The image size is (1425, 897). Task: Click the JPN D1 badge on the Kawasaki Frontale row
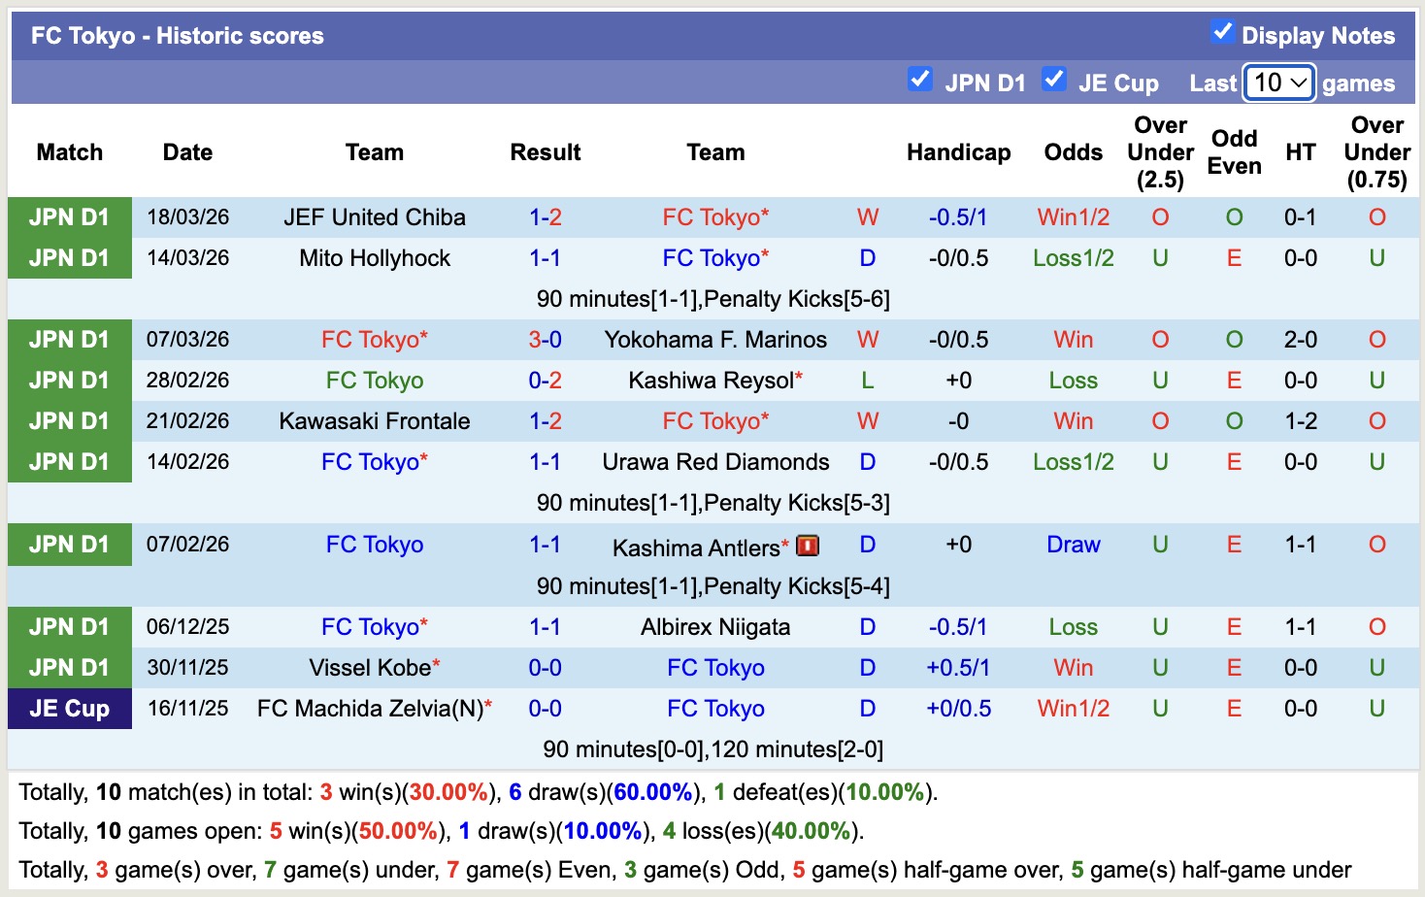[x=69, y=421]
